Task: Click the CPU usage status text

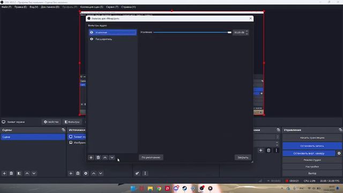Action: pyautogui.click(x=309, y=181)
